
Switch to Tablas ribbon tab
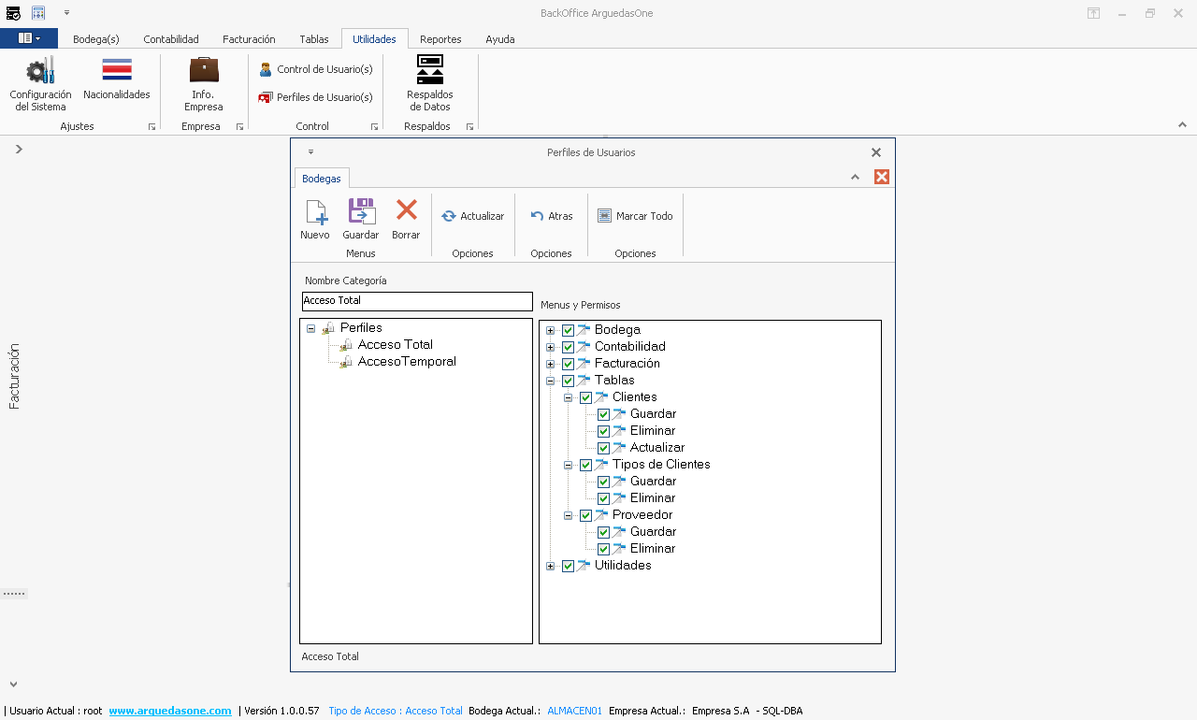click(314, 39)
